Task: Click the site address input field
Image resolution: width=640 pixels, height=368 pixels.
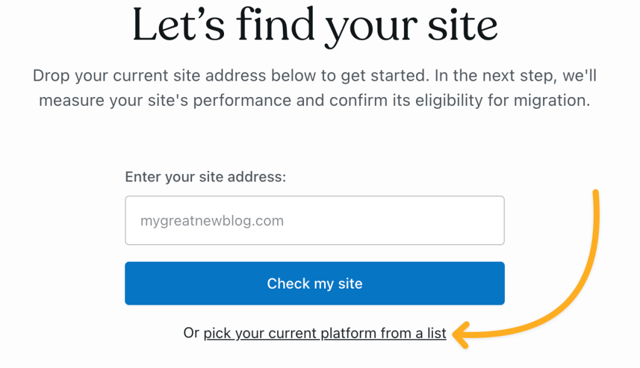Action: (x=314, y=220)
